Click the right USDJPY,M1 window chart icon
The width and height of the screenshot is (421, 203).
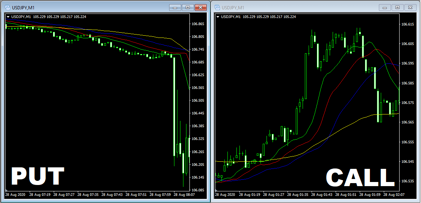point(217,8)
